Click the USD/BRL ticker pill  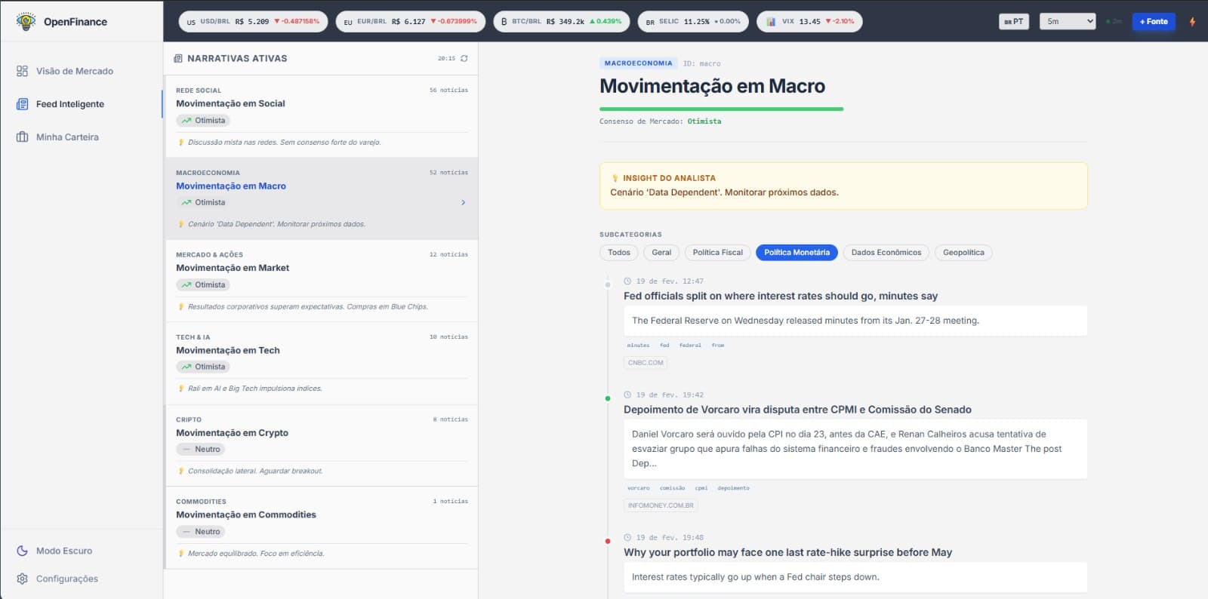coord(253,22)
